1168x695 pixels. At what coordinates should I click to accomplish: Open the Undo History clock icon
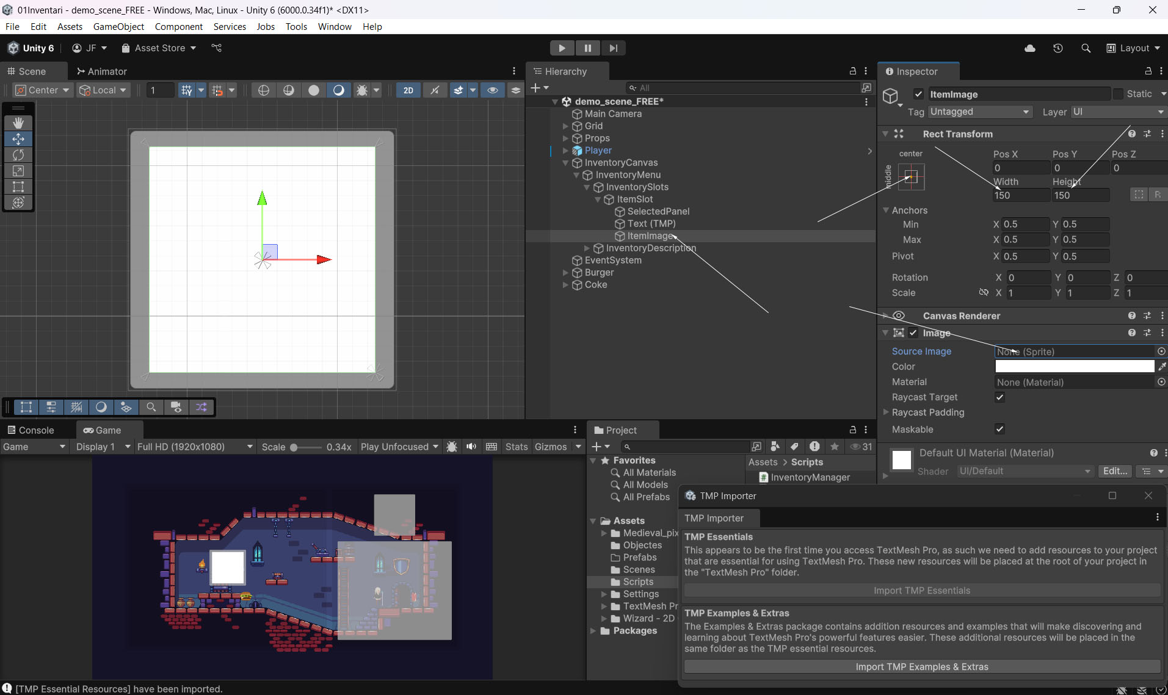[x=1057, y=48]
